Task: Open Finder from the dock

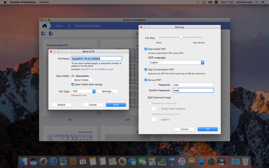Action: tap(23, 161)
